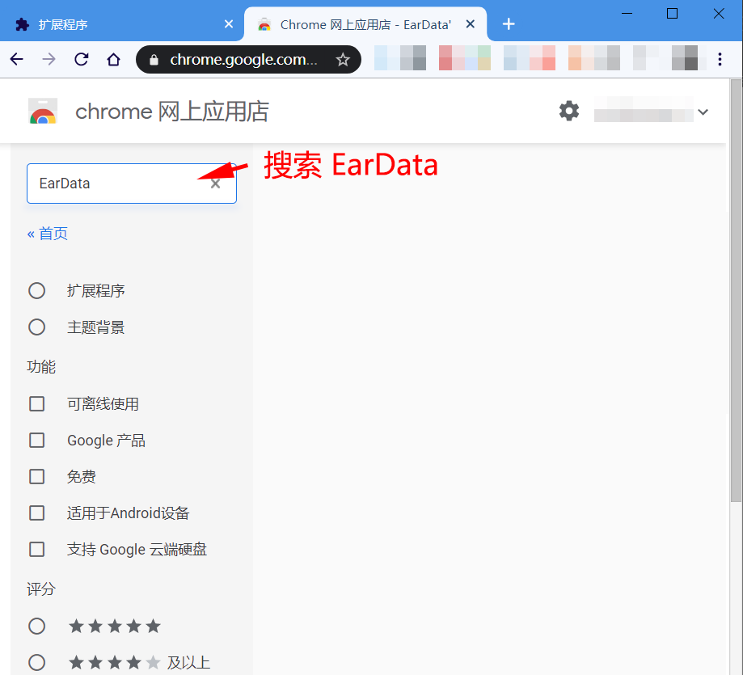Close the Chrome 网上应用店 tab

pos(470,23)
